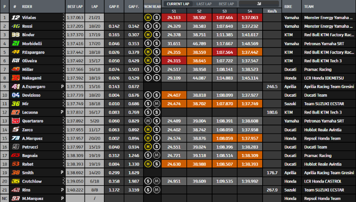
Task: Click Morbidelli's green 21 number logo
Action: [16, 43]
